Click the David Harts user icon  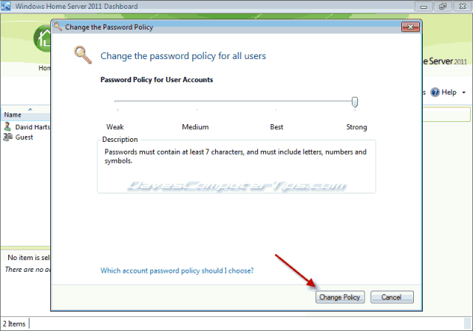(x=7, y=126)
